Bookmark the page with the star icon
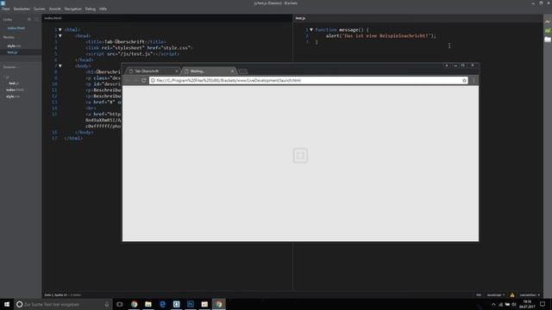Image resolution: width=552 pixels, height=310 pixels. tap(464, 80)
